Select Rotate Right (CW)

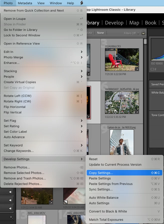(x=43, y=101)
